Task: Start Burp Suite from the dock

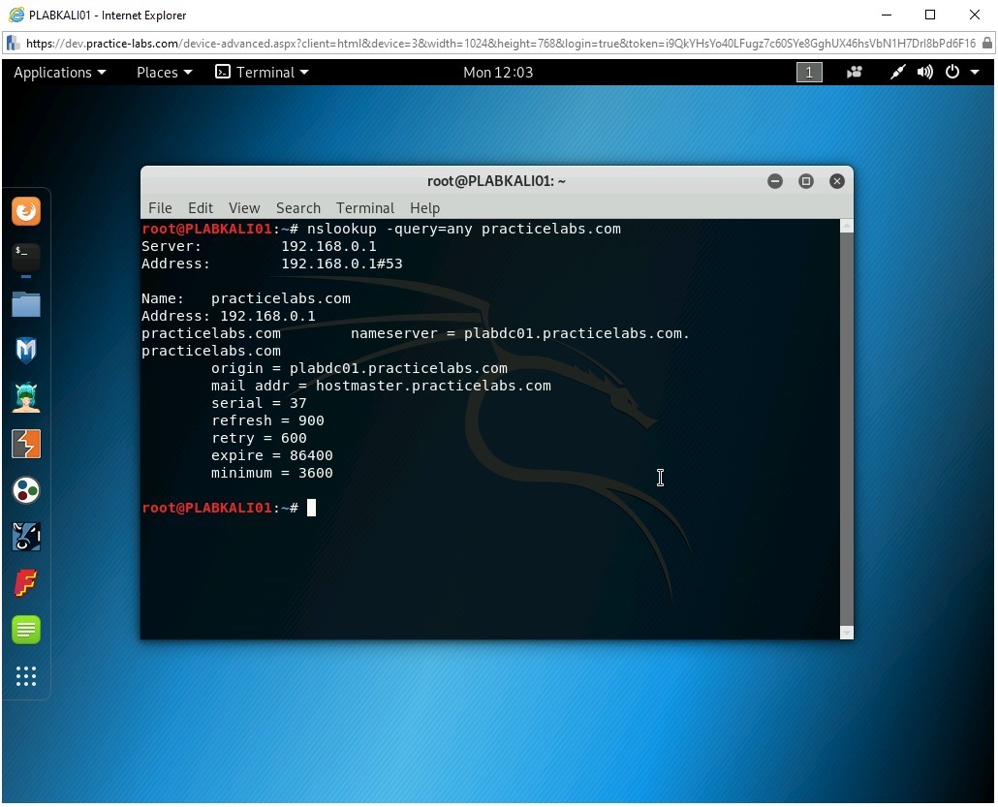Action: [x=26, y=444]
